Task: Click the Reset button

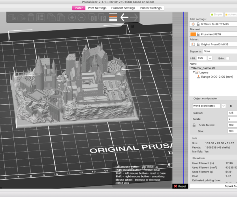Action: point(180,186)
